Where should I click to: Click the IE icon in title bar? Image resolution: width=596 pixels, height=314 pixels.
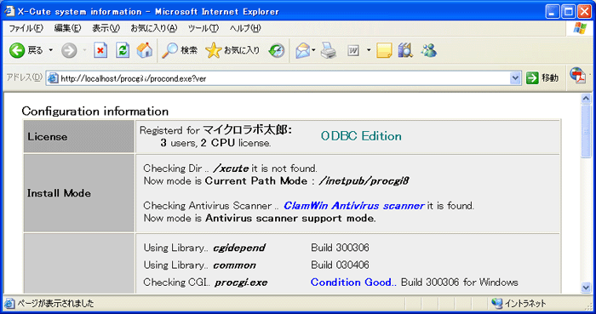click(x=10, y=11)
